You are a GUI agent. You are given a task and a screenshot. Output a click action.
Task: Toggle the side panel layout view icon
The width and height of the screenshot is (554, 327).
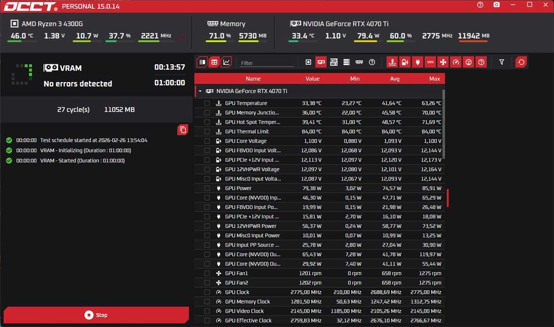coord(202,62)
